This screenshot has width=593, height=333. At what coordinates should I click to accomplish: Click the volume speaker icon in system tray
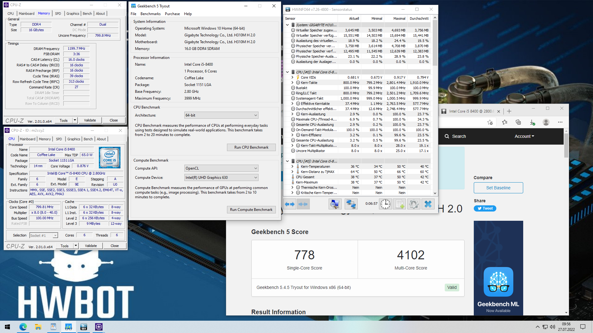(553, 327)
